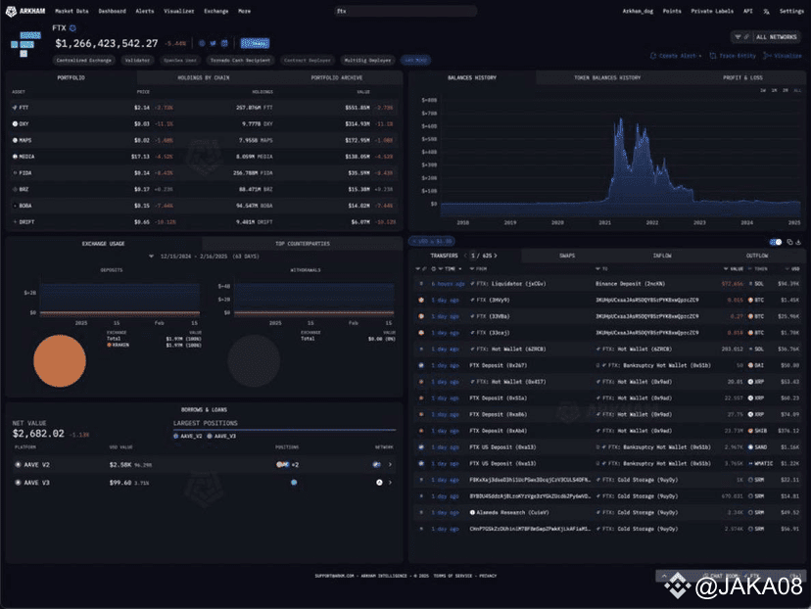The width and height of the screenshot is (811, 609).
Task: Open the FTX Twitter profile icon
Action: tap(214, 43)
